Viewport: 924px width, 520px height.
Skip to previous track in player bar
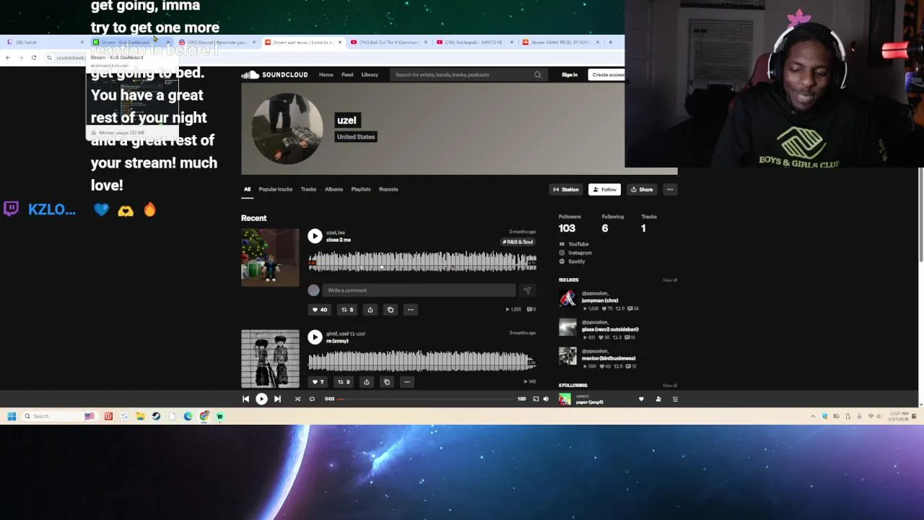(x=245, y=399)
